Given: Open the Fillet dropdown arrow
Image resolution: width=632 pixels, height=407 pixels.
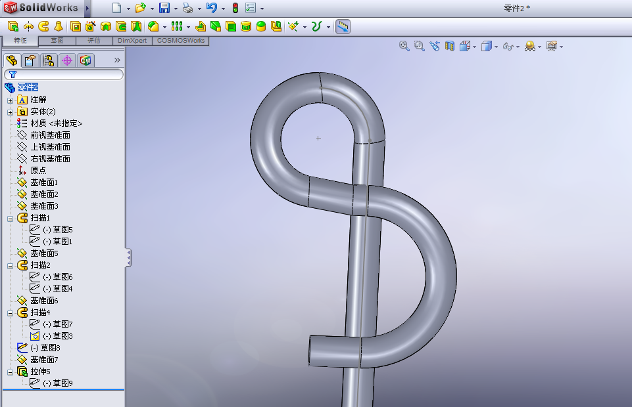Looking at the screenshot, I should click(164, 27).
